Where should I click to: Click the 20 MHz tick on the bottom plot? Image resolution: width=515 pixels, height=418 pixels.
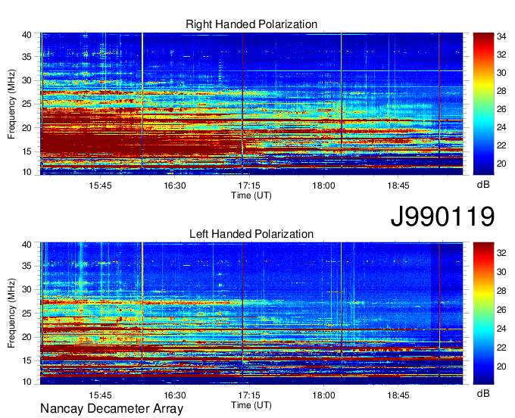(27, 337)
